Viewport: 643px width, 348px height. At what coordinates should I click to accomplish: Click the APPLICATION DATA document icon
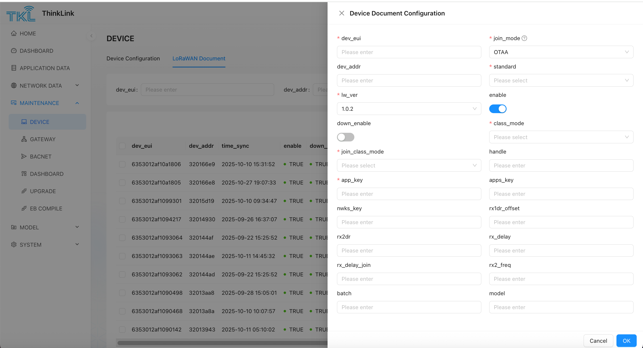tap(14, 68)
